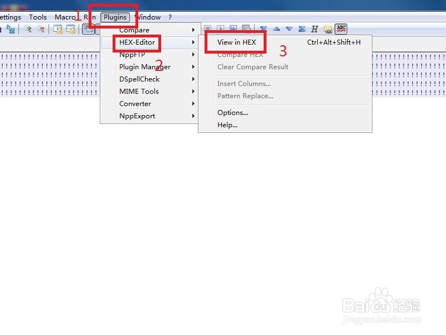Click Pattern Replace... menu entry
This screenshot has width=446, height=335.
(x=285, y=95)
